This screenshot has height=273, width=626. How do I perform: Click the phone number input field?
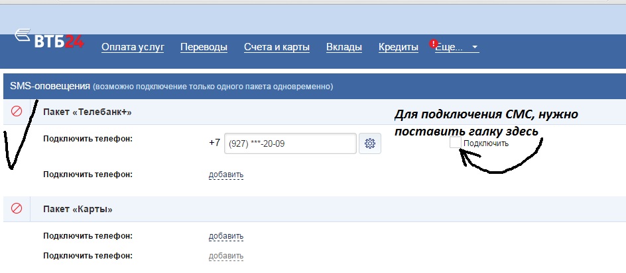[x=290, y=143]
